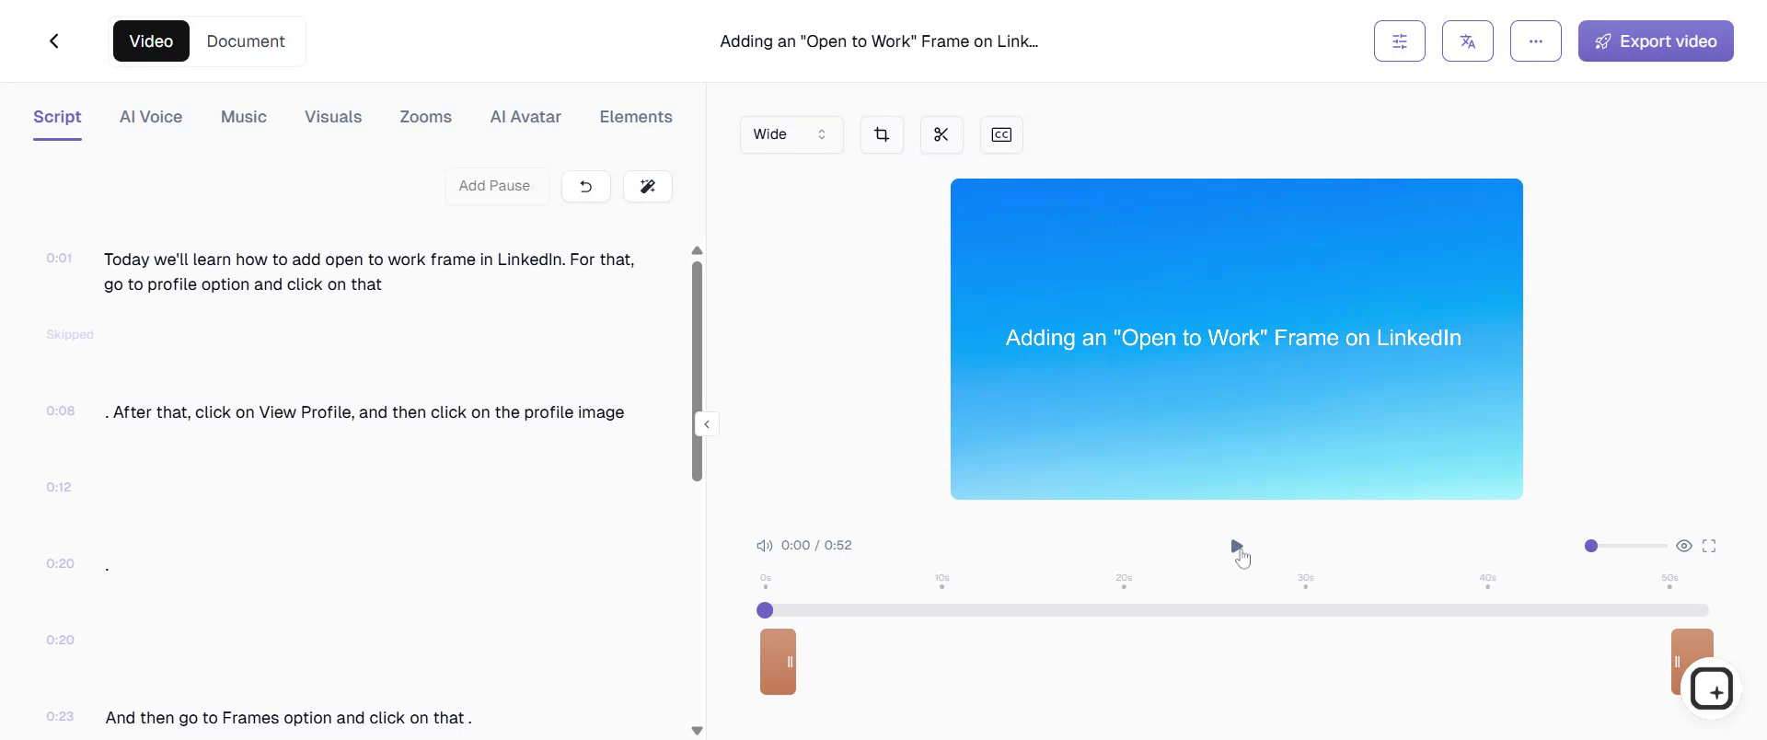Click the 0:12 timestamp
The image size is (1767, 740).
59,487
